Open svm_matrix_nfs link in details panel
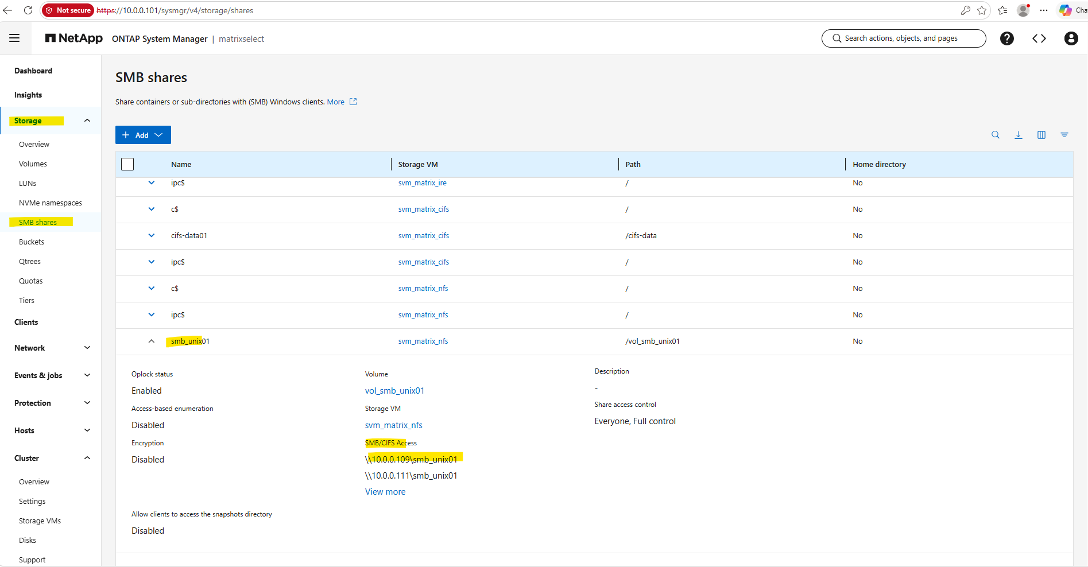 click(394, 425)
